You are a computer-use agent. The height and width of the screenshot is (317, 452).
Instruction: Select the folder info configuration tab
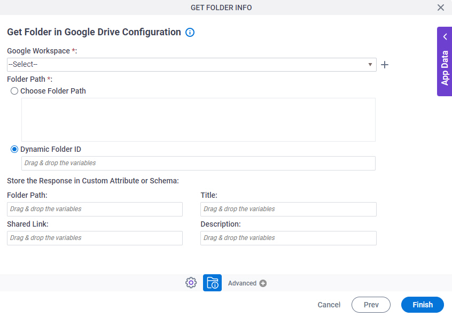212,283
